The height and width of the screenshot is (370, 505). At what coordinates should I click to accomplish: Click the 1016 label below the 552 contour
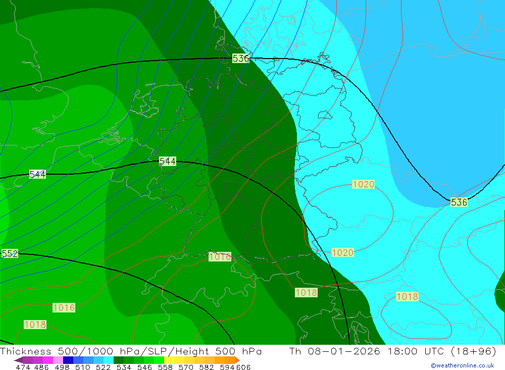pos(64,307)
